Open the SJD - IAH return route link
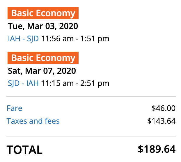 [23, 84]
